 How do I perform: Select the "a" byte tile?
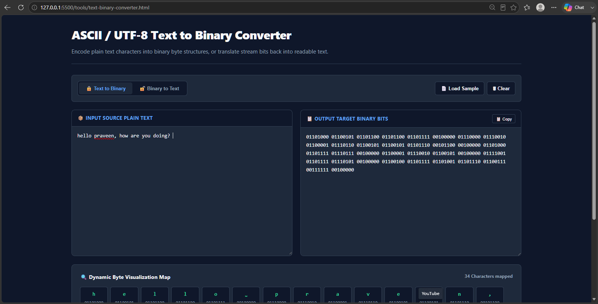pos(338,295)
